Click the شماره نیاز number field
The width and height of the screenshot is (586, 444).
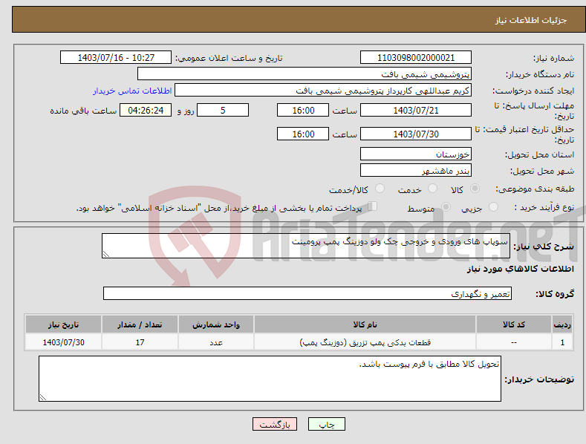tap(416, 58)
